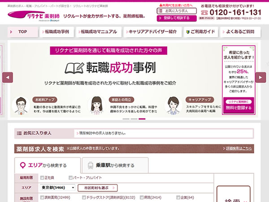Select the second carousel indicator dot
This screenshot has height=202, width=269.
tap(134, 119)
